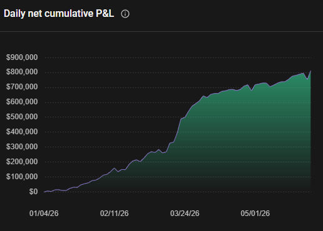Image resolution: width=323 pixels, height=231 pixels.
Task: Click the $0 axis label
Action: tap(33, 192)
